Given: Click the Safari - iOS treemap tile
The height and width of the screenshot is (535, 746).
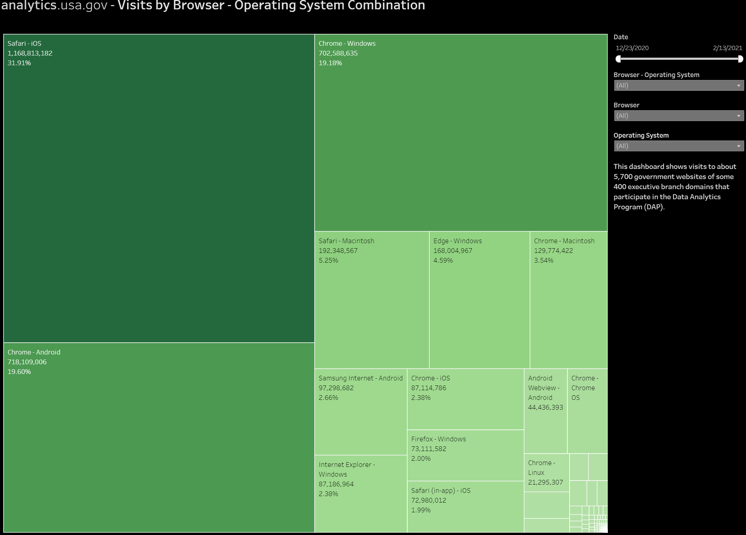Looking at the screenshot, I should click(159, 187).
